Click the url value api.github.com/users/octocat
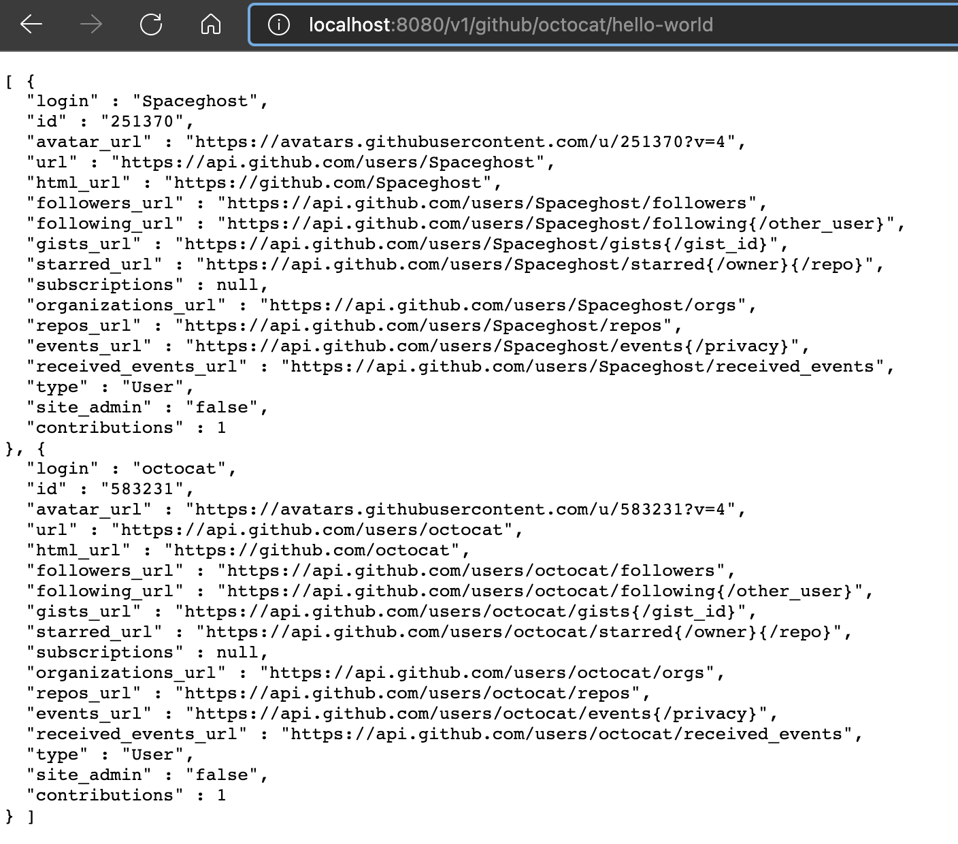Image resolution: width=958 pixels, height=844 pixels. click(312, 530)
